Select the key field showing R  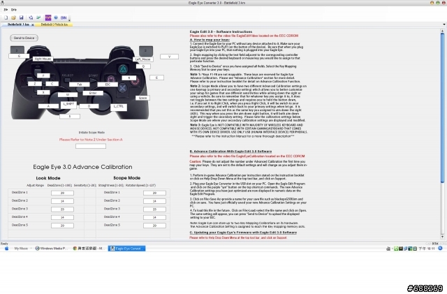[x=129, y=78]
